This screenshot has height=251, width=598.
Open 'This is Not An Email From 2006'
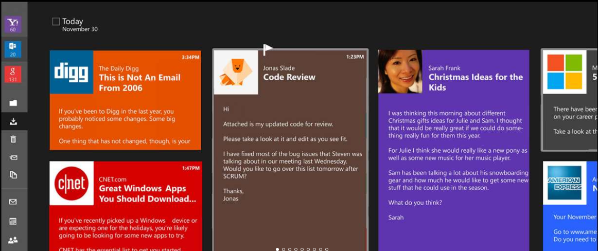click(x=139, y=83)
